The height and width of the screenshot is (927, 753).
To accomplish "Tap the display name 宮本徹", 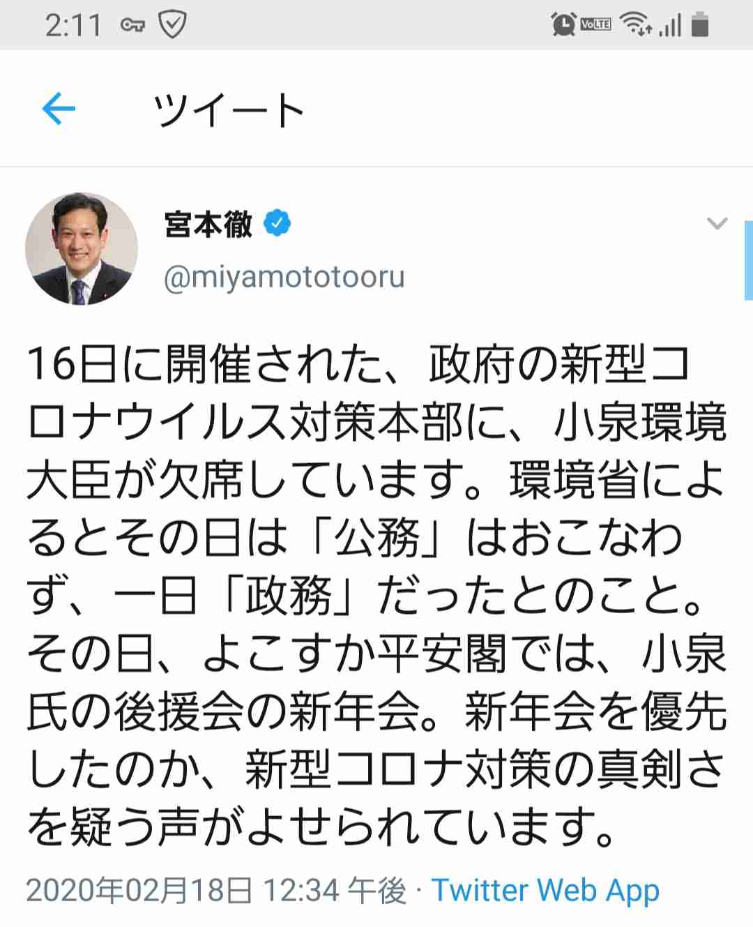I will [x=208, y=224].
